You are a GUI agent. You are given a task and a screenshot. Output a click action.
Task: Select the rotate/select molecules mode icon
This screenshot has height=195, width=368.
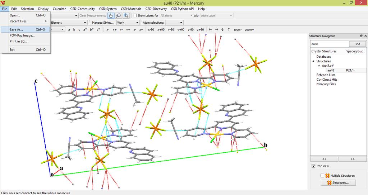[126, 16]
